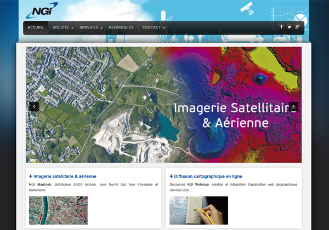
Task: Go to previous slide with left arrow
Action: 34,106
